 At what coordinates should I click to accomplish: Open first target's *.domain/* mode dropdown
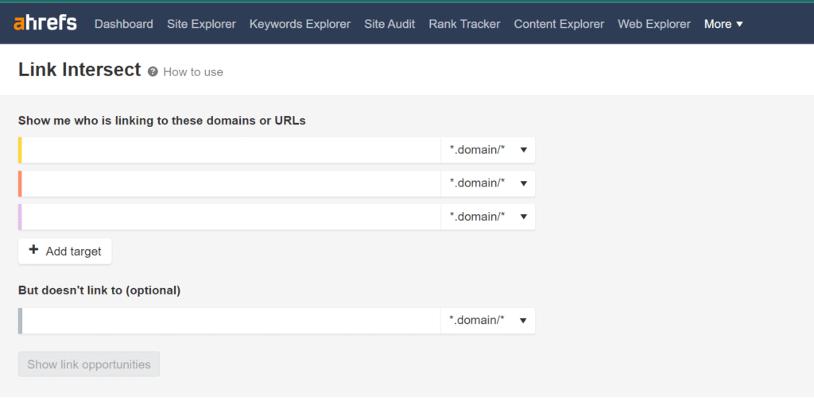(x=488, y=150)
